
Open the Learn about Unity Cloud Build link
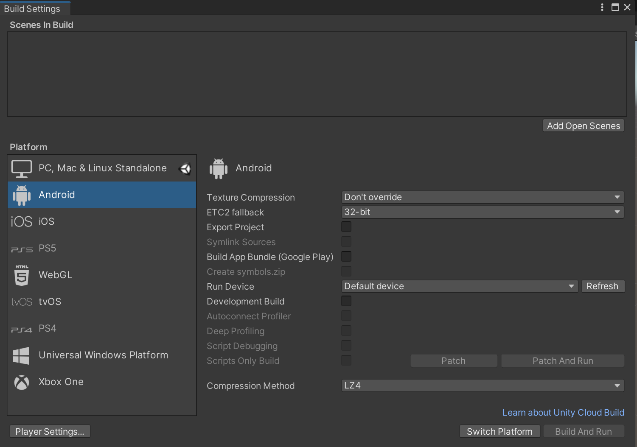pyautogui.click(x=563, y=413)
